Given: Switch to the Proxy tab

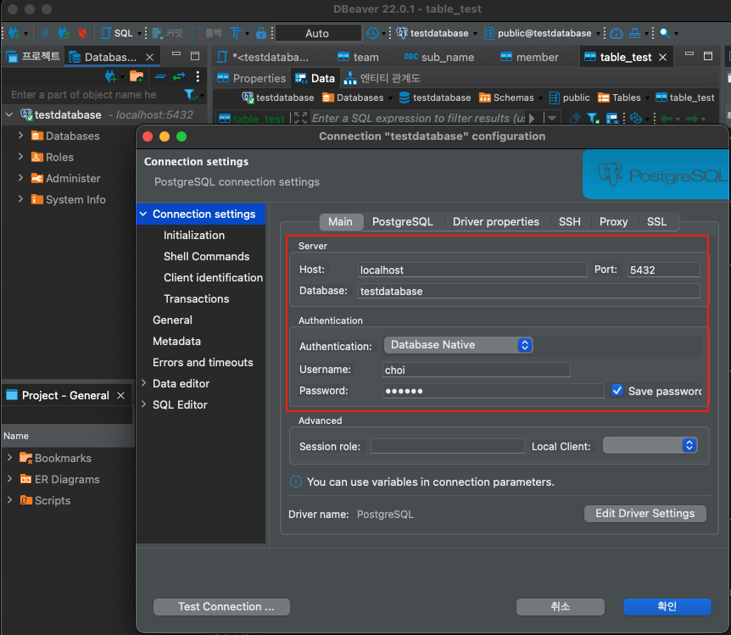Looking at the screenshot, I should [613, 221].
